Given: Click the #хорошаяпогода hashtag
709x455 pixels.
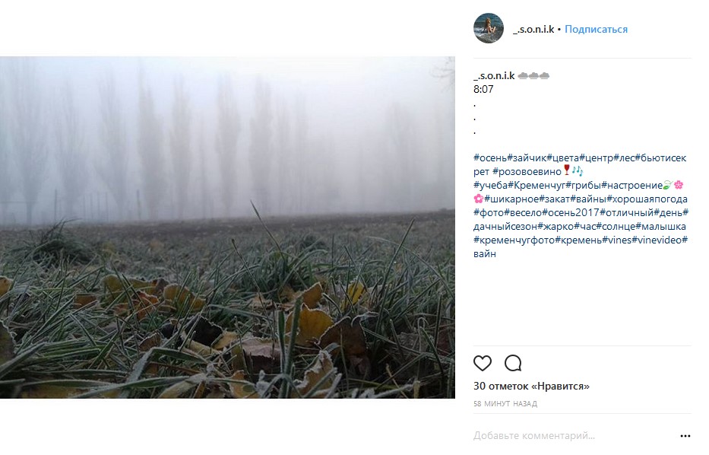Looking at the screenshot, I should [x=647, y=199].
